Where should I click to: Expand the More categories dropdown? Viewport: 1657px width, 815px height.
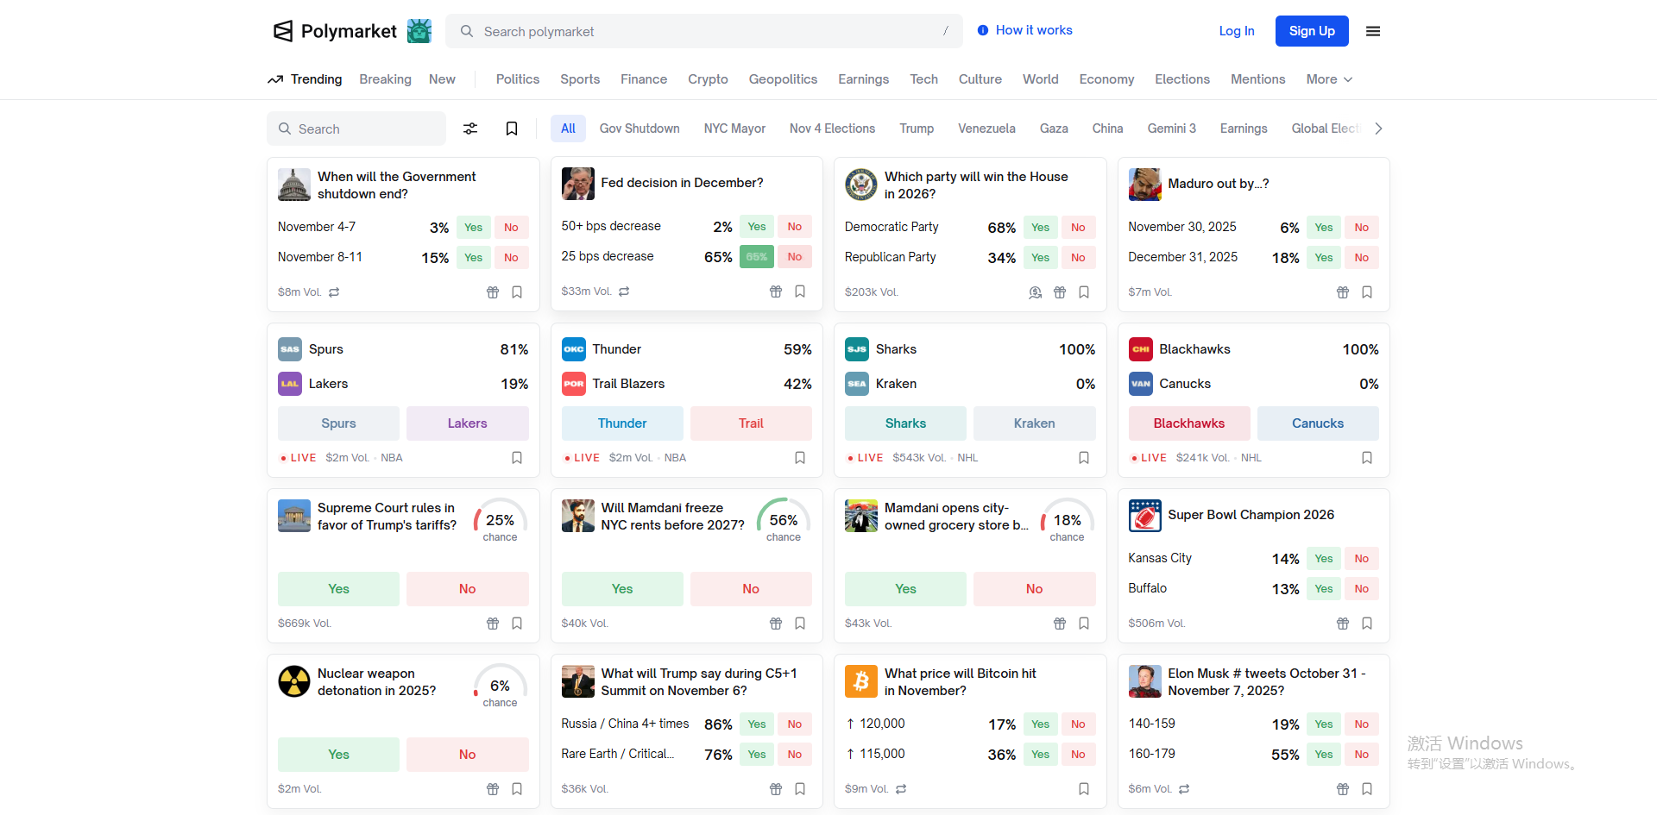tap(1329, 79)
